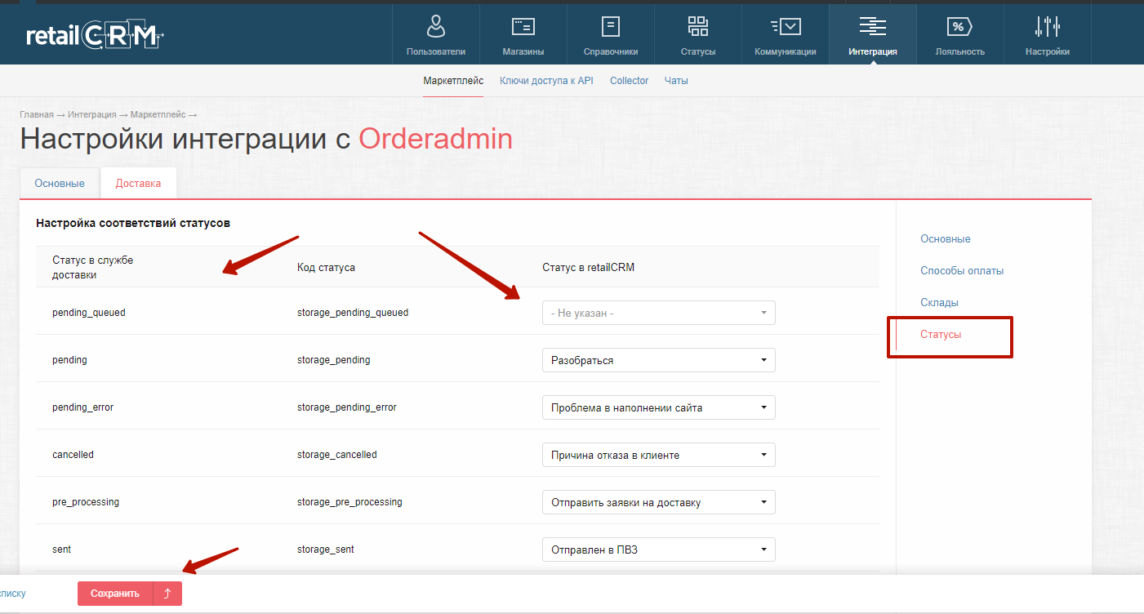Switch to the Основные tab
Viewport: 1144px width, 614px height.
point(60,183)
